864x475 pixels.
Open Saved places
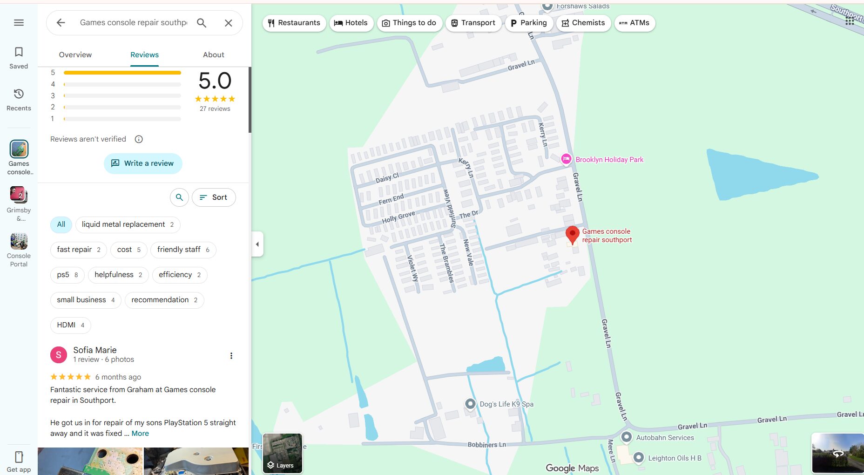click(x=19, y=58)
